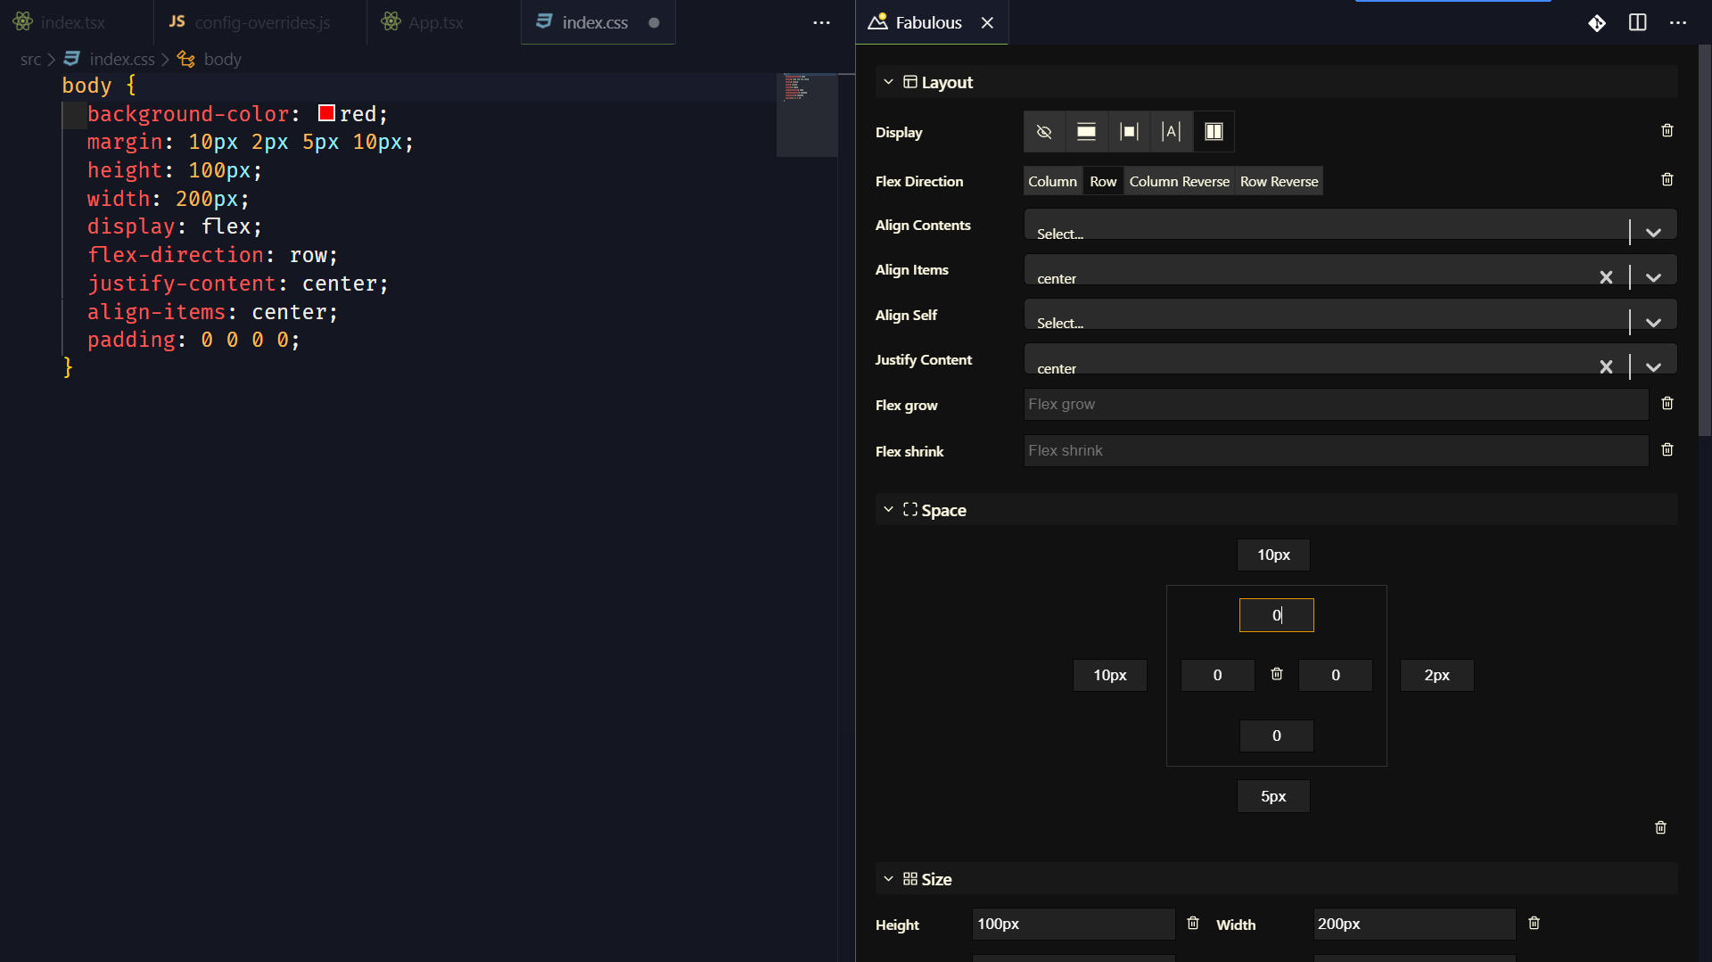The image size is (1712, 962).
Task: Focus the top padding input
Action: [1276, 615]
